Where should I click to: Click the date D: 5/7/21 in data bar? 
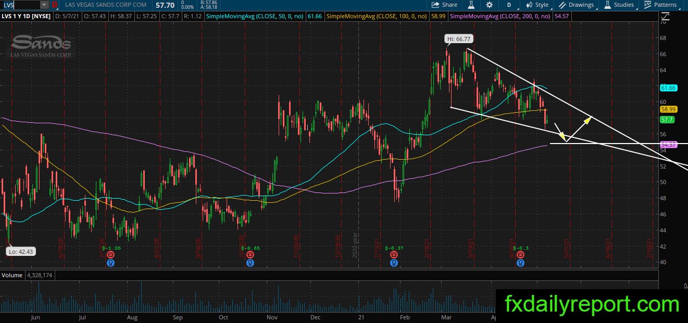pyautogui.click(x=67, y=17)
